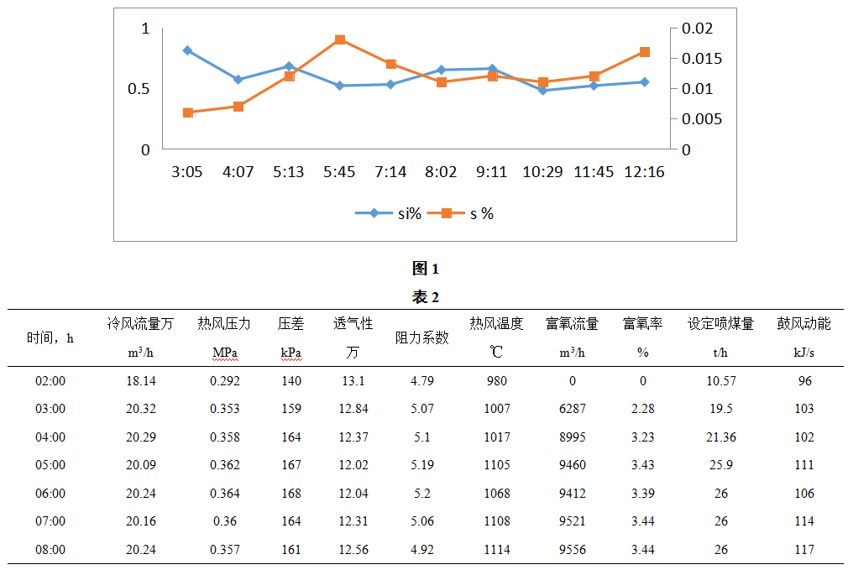Viewport: 848px width, 570px height.
Task: Click orange s% data point at 12:16
Action: coord(645,52)
